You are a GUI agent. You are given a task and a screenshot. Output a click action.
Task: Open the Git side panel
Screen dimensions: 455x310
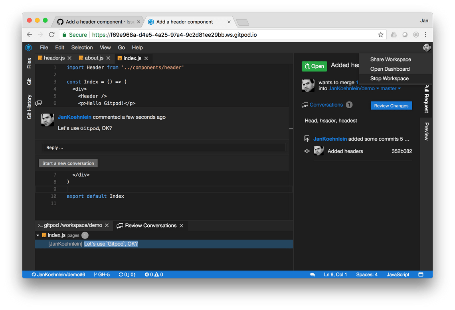[29, 81]
